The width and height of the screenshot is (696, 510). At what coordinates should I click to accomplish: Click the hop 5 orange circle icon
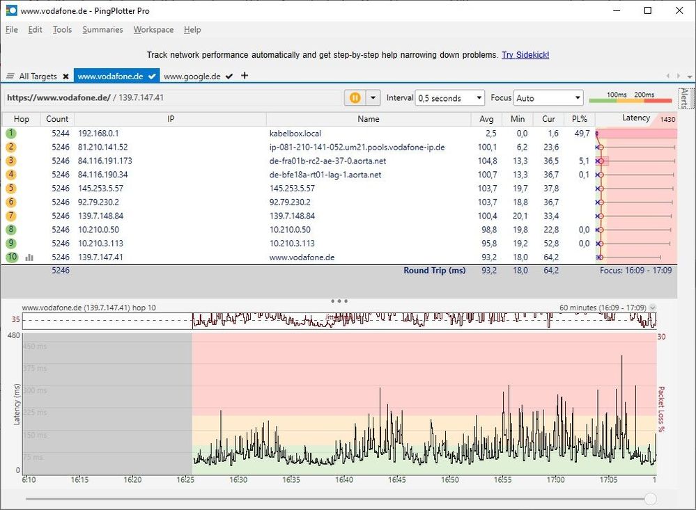(10, 188)
